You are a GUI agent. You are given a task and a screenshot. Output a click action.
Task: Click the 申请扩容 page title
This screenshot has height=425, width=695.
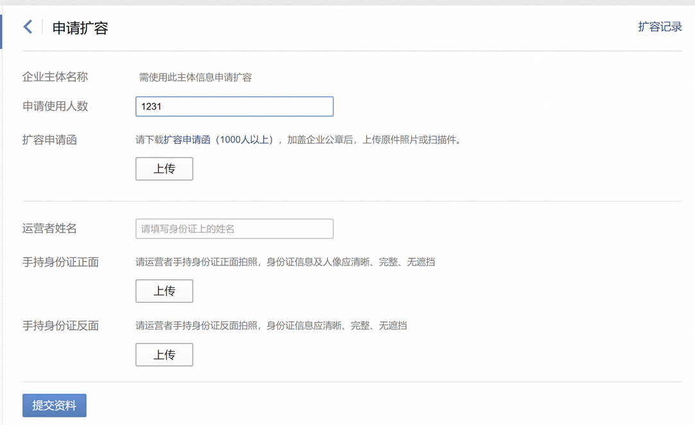coord(80,28)
